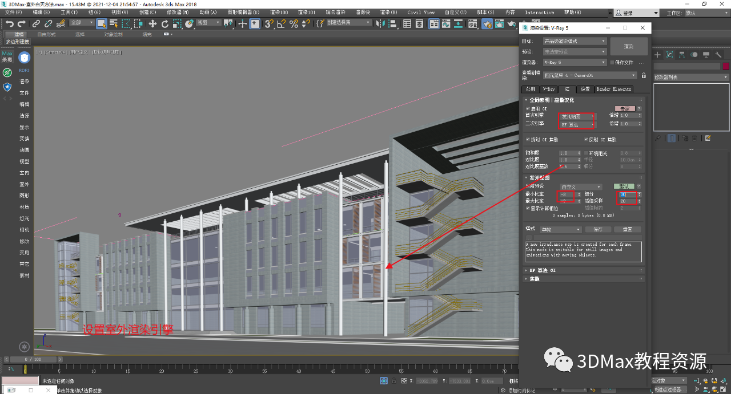Open Rendered Frame Window icon
Viewport: 731px width, 394px height.
(499, 23)
